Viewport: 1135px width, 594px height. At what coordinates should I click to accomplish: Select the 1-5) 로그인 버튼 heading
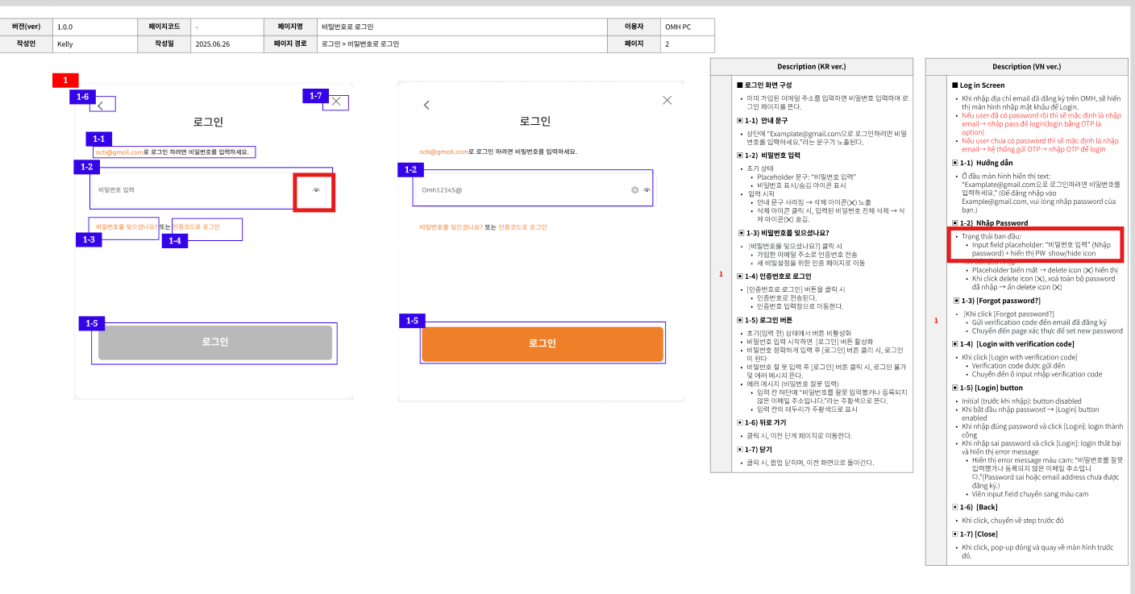pos(769,320)
